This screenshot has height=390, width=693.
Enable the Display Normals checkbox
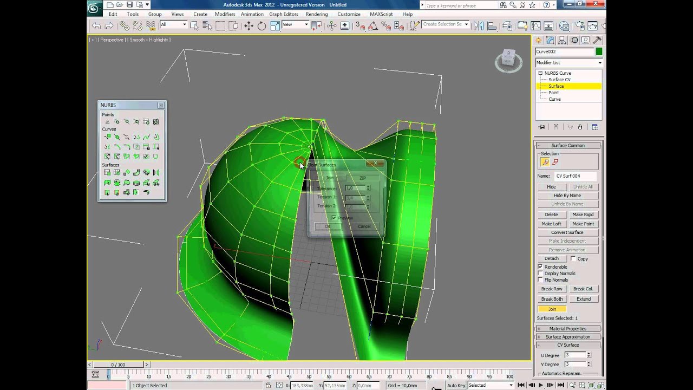coord(540,274)
